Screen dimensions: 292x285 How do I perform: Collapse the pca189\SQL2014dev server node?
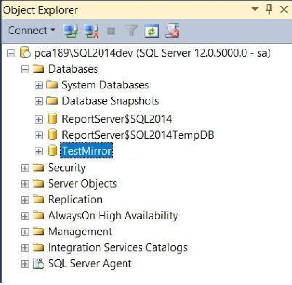click(x=11, y=53)
